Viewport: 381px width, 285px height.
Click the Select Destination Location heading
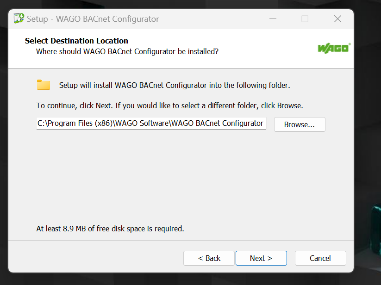coord(76,41)
